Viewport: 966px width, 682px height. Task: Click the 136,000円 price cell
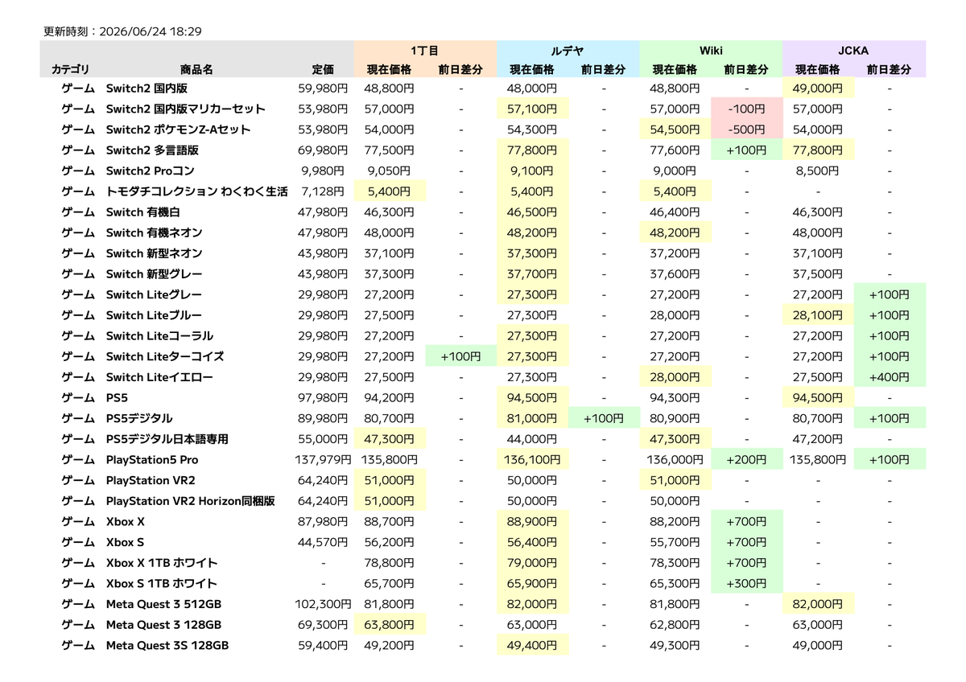click(675, 460)
